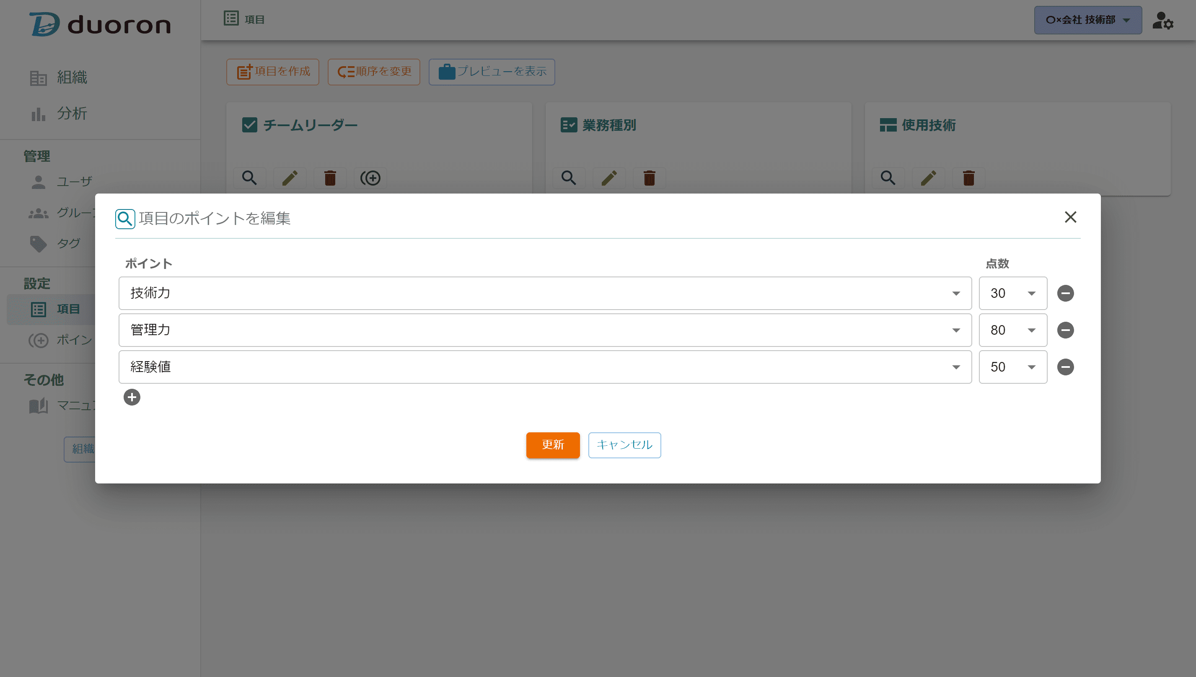Image resolution: width=1196 pixels, height=677 pixels.
Task: Close the 項目のポイントを編集 dialog
Action: click(1070, 217)
